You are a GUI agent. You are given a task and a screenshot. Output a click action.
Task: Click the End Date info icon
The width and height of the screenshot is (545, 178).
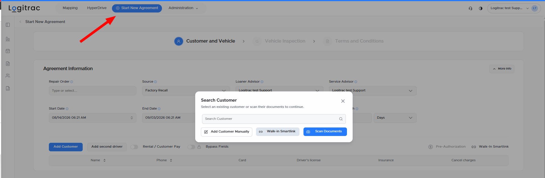[x=159, y=109]
